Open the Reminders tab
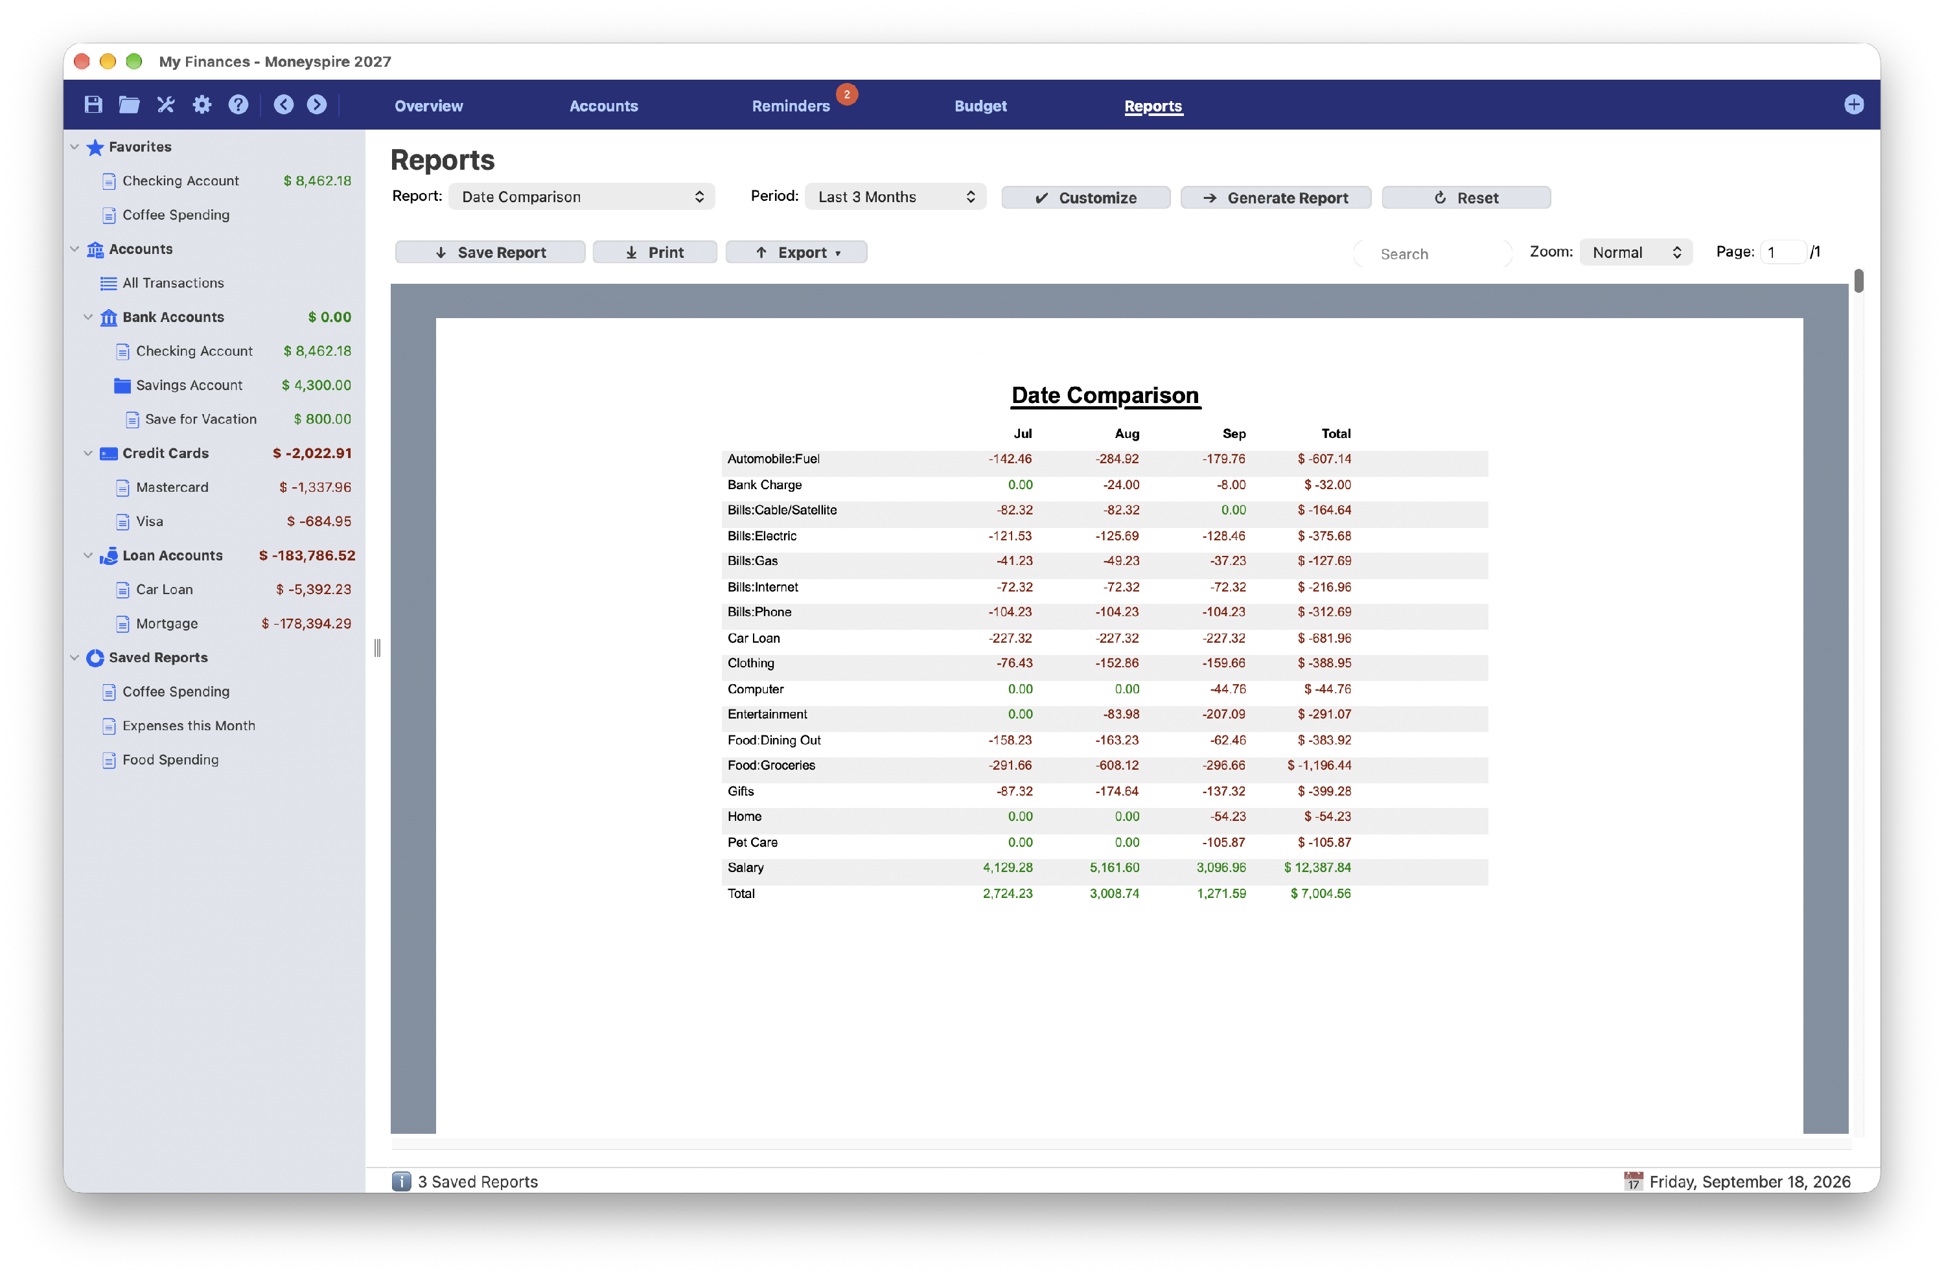Image resolution: width=1944 pixels, height=1277 pixels. click(x=791, y=106)
